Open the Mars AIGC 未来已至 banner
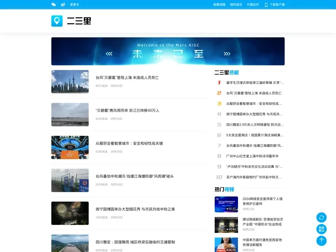Screen dimensions: 336x252 [168, 51]
